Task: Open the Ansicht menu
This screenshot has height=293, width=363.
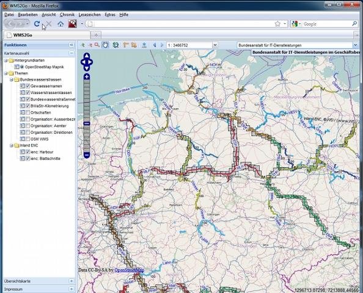Action: point(49,15)
